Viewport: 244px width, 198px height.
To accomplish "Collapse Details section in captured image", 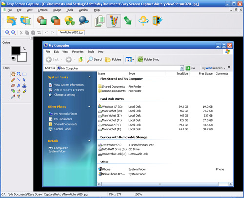I will [89, 141].
